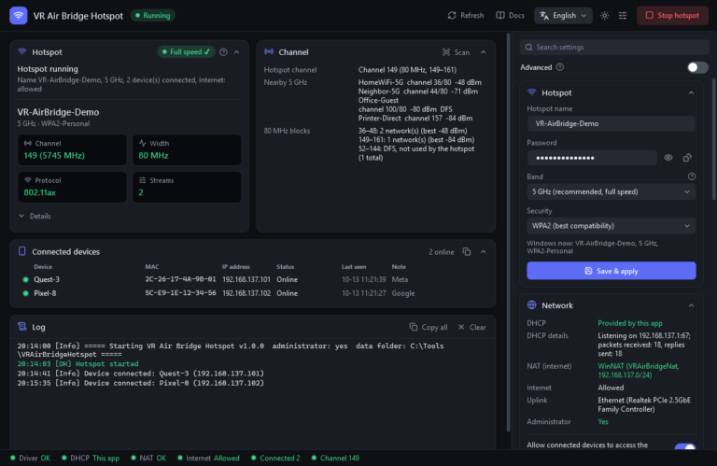
Task: Click Copy all in Log panel
Action: tap(428, 327)
